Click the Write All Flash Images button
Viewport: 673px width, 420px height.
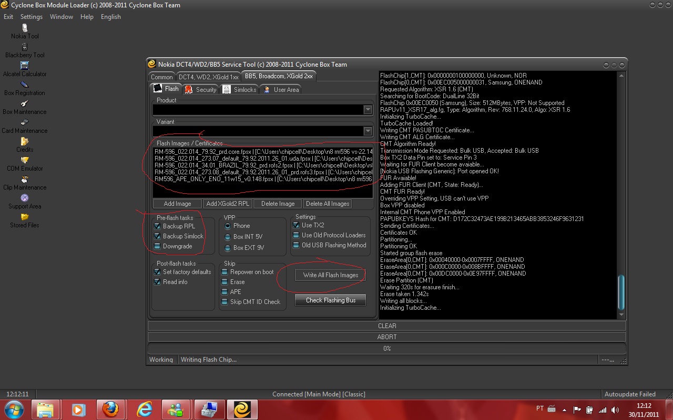pos(331,275)
